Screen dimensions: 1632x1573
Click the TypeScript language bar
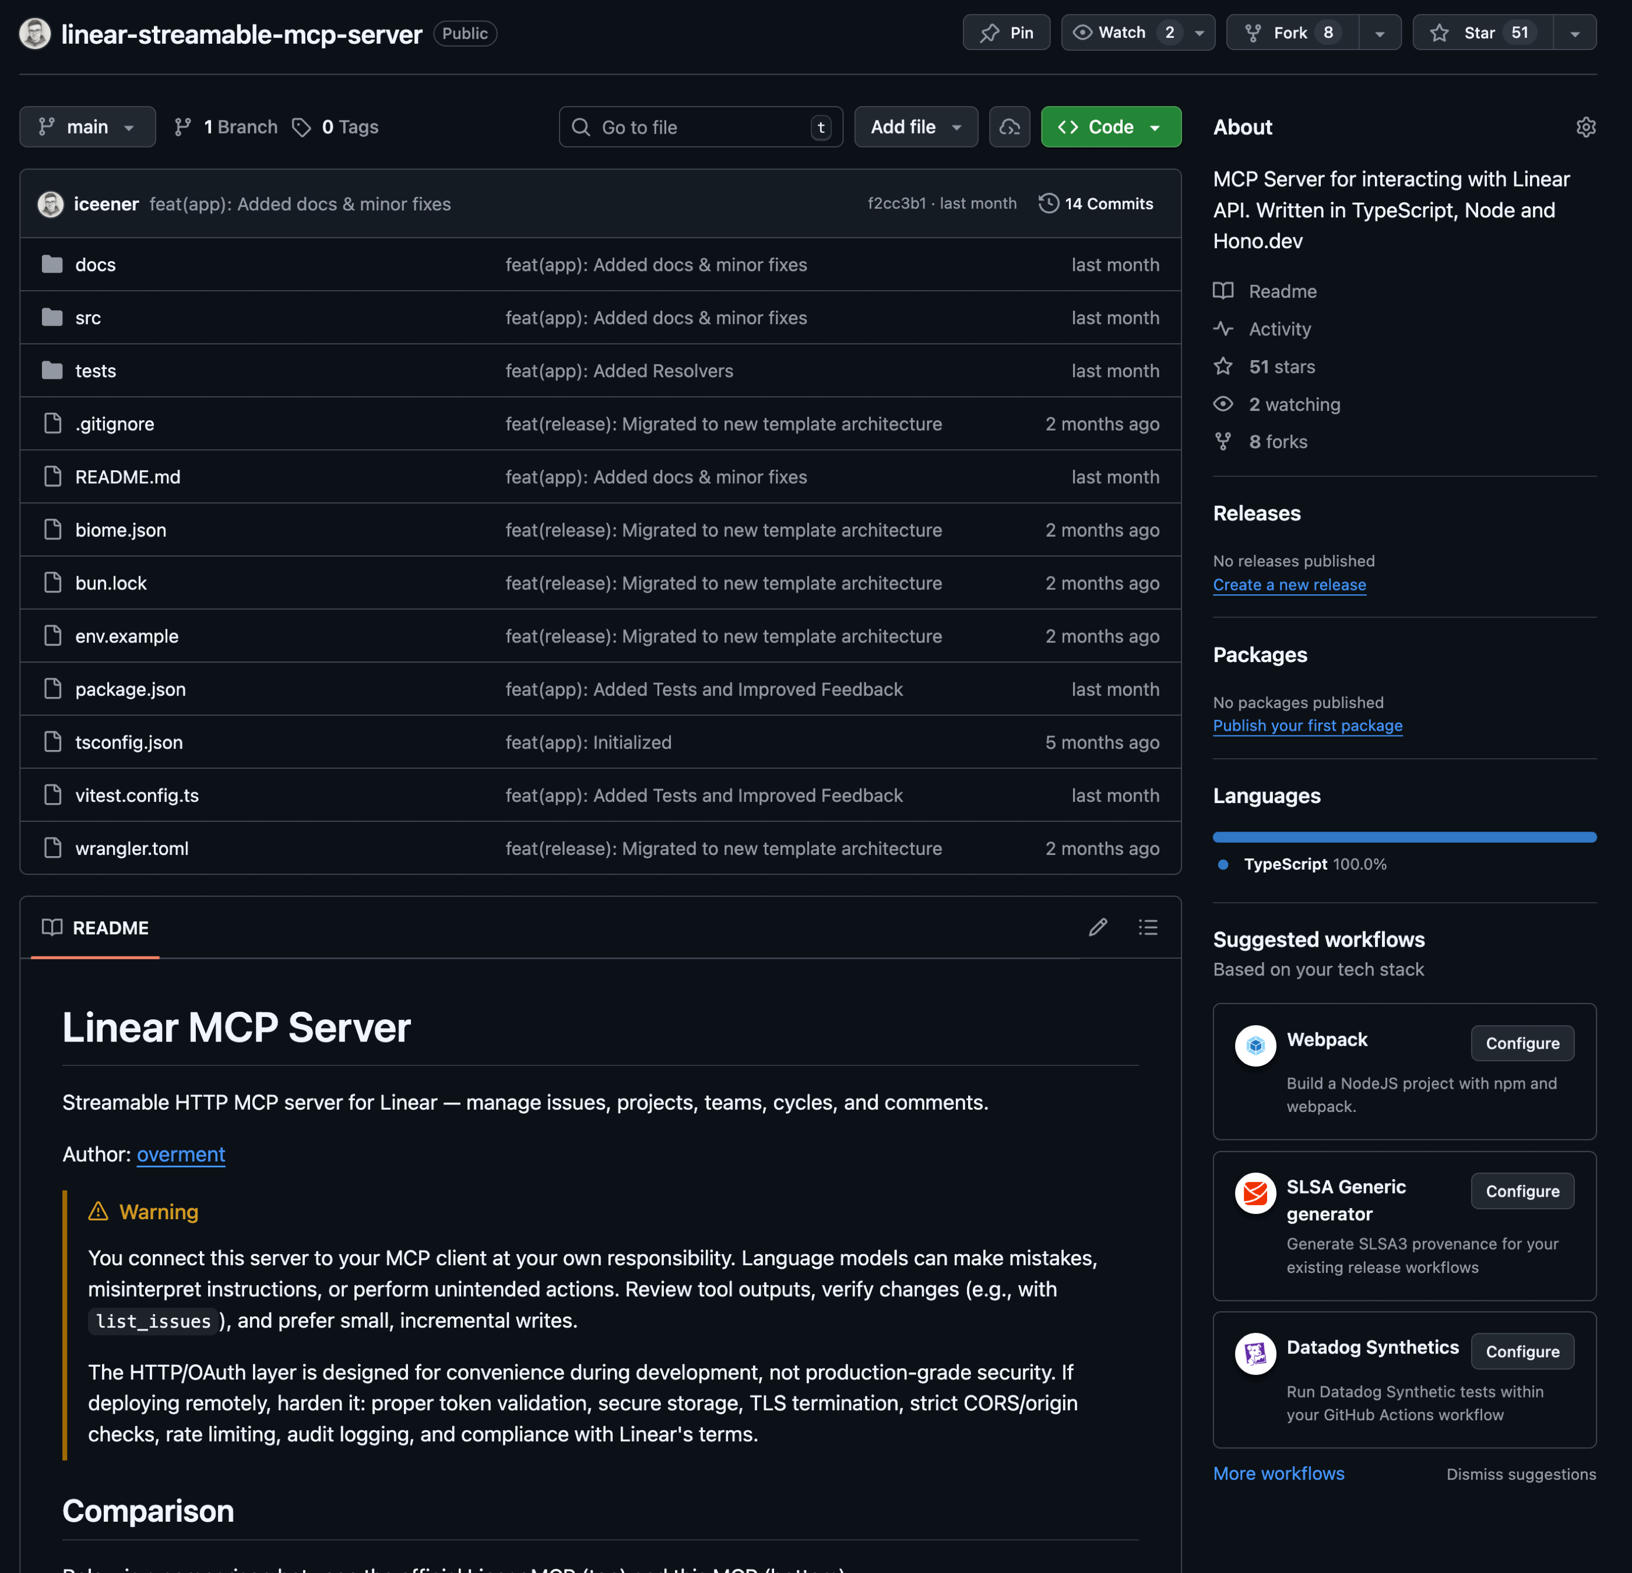[x=1404, y=837]
